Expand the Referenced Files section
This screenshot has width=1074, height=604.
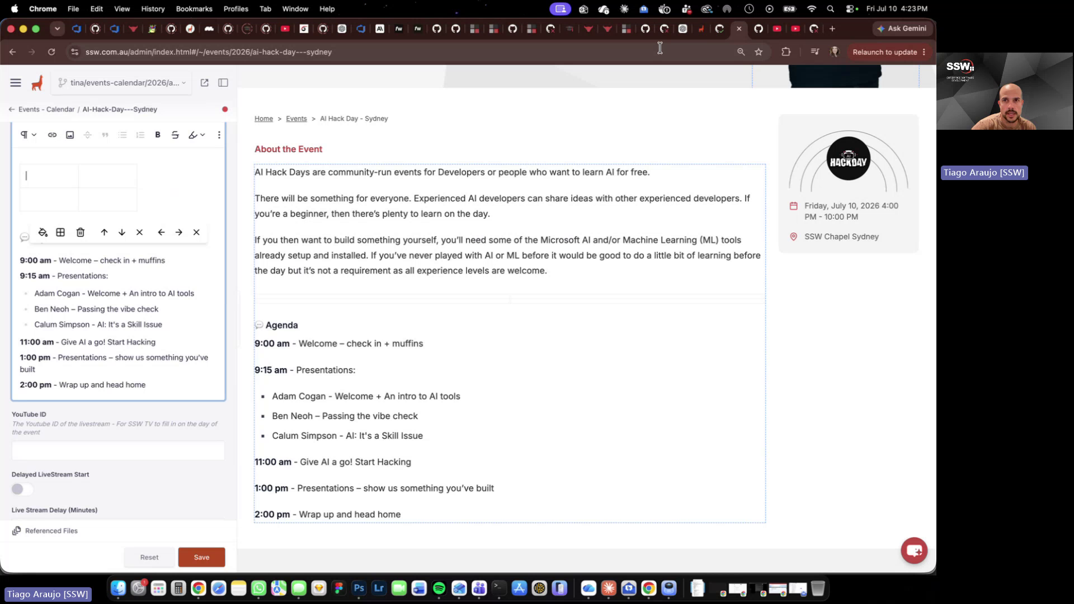pos(45,531)
